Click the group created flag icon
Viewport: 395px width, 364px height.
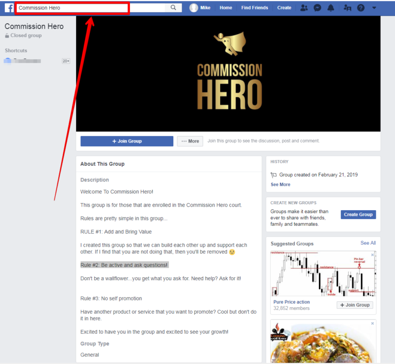click(274, 175)
